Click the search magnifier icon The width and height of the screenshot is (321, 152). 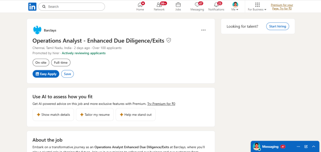(x=44, y=7)
